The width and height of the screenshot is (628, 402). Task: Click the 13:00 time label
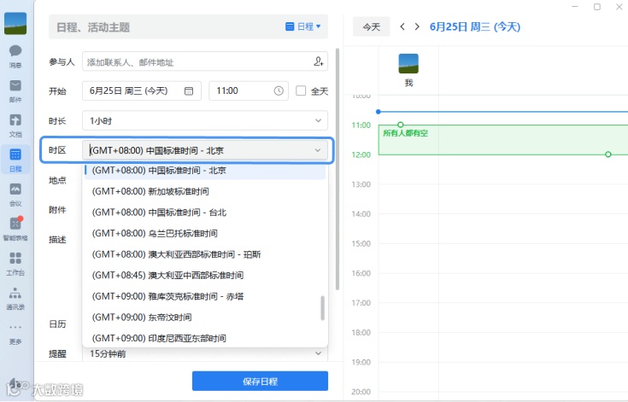click(x=361, y=184)
